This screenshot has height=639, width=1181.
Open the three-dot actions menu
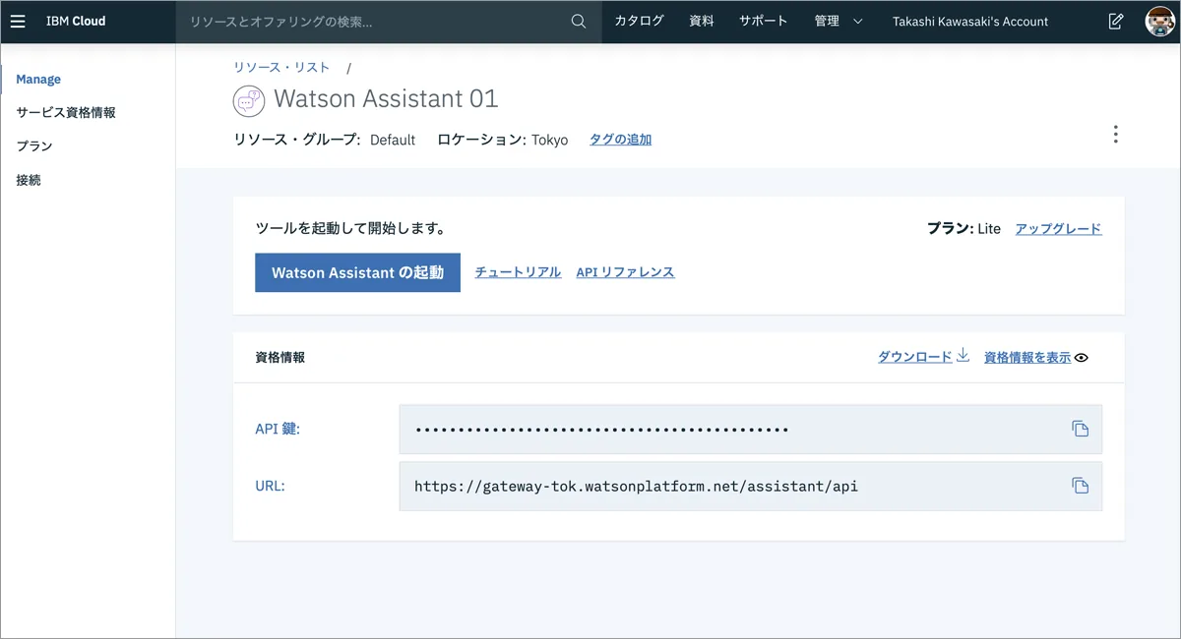[x=1115, y=135]
